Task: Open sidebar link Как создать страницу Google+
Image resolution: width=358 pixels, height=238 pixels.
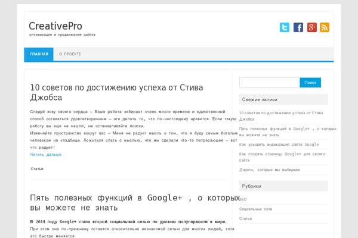Action: 282,157
